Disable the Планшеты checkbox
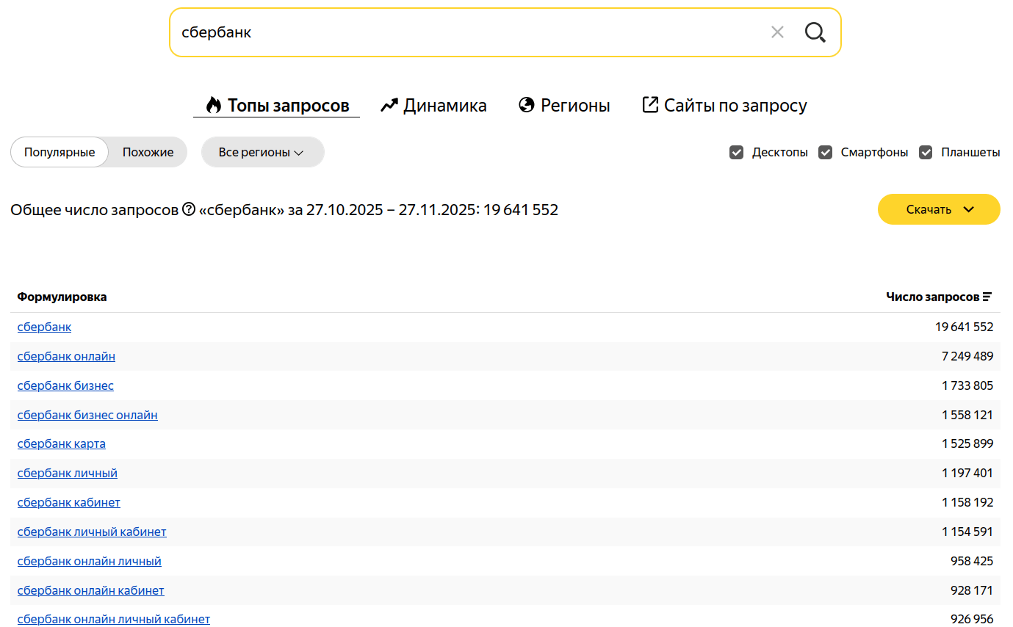The image size is (1013, 627). (x=926, y=153)
